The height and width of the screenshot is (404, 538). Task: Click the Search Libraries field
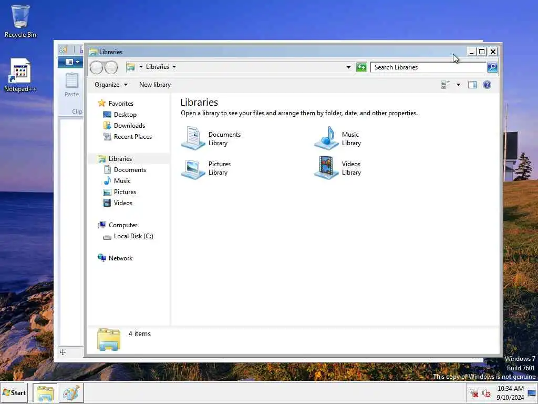429,67
